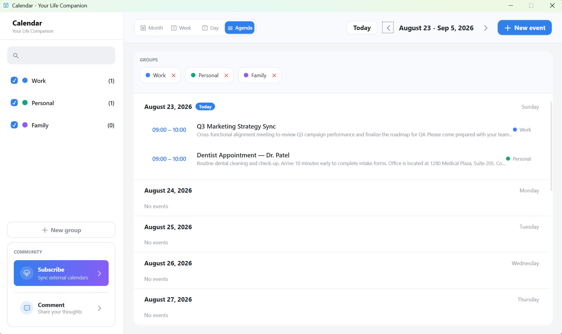This screenshot has width=562, height=334.
Task: Click the Subscribe diamond icon
Action: 27,273
